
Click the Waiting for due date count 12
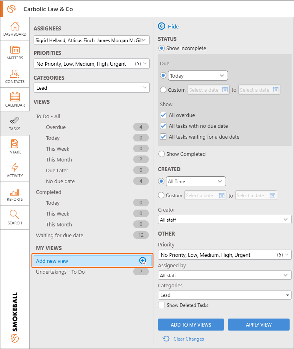click(141, 235)
